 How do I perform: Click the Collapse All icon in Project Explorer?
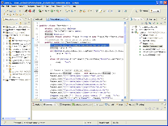tap(17, 23)
